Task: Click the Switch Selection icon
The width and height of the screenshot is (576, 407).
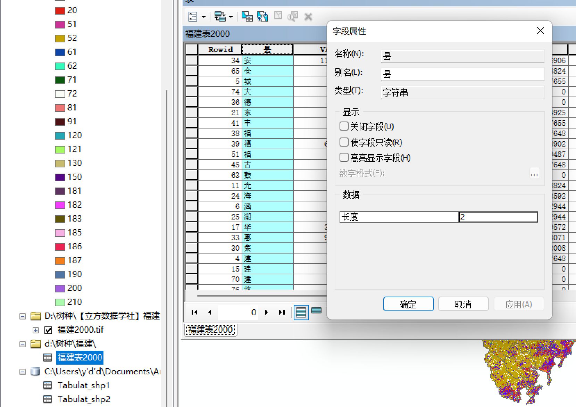Action: [x=262, y=16]
